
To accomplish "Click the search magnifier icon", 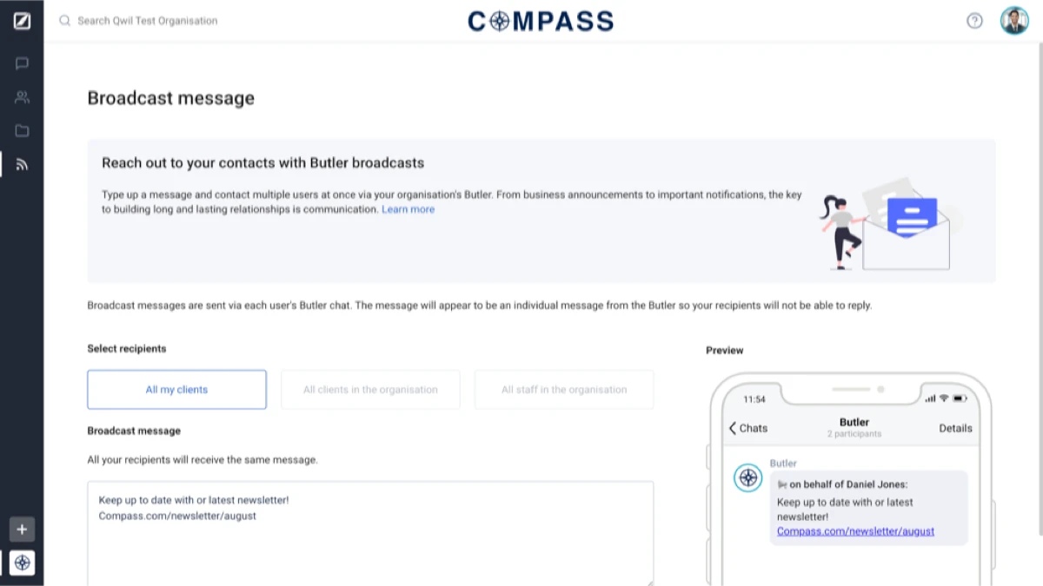I will (64, 21).
